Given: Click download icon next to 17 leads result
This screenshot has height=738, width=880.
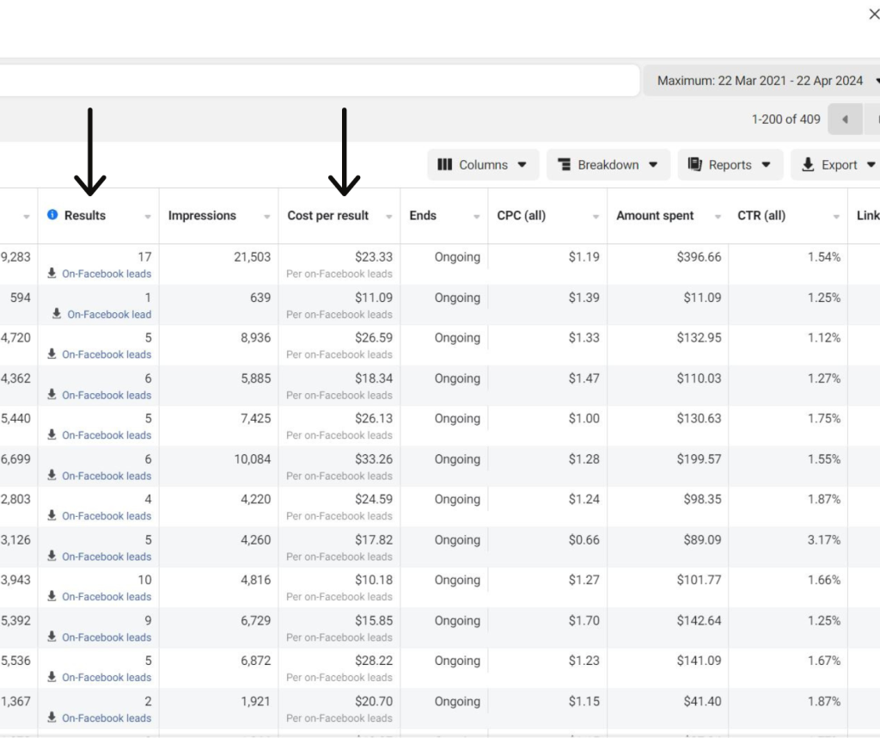Looking at the screenshot, I should pos(53,274).
